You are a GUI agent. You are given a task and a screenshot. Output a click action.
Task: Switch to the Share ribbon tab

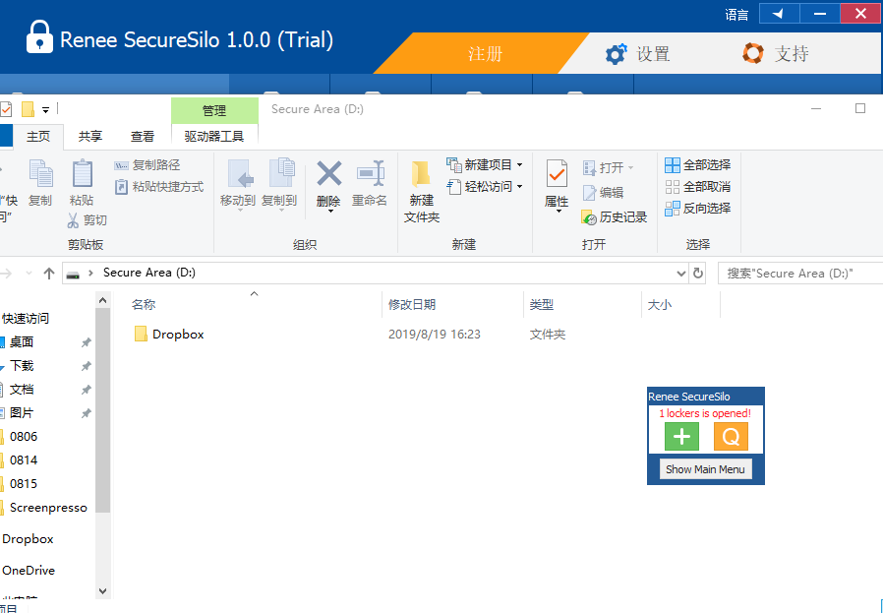(x=90, y=136)
